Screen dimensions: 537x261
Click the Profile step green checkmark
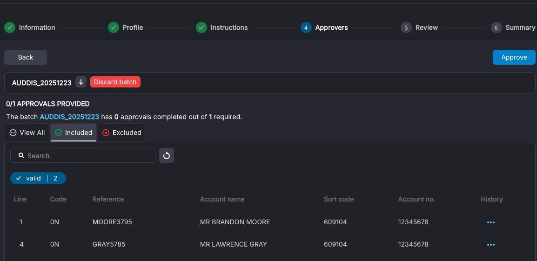click(x=114, y=28)
